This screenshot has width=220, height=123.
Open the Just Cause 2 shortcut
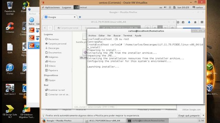pos(10,90)
